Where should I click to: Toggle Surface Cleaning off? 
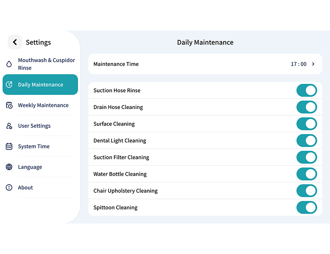(306, 124)
